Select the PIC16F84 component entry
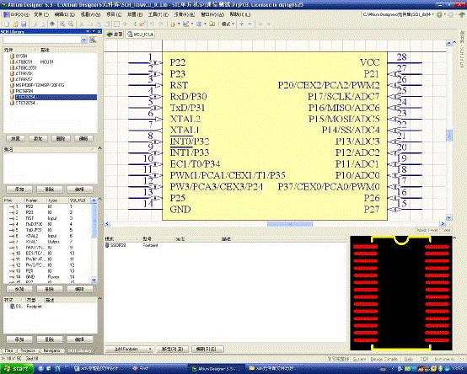 pos(24,91)
